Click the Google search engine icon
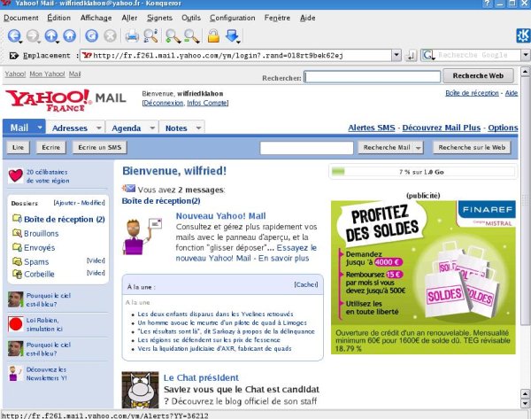The image size is (531, 419). (428, 55)
